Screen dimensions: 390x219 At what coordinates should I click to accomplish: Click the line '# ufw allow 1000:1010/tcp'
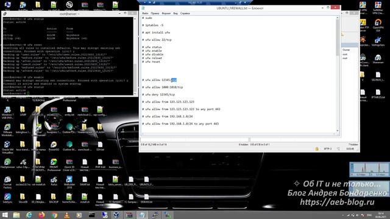click(x=163, y=88)
